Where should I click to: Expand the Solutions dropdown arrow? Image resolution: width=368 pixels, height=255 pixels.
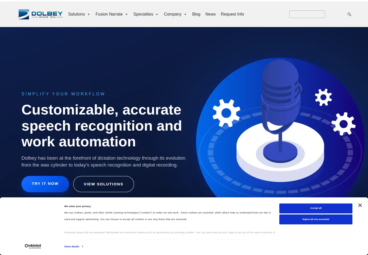click(x=89, y=14)
